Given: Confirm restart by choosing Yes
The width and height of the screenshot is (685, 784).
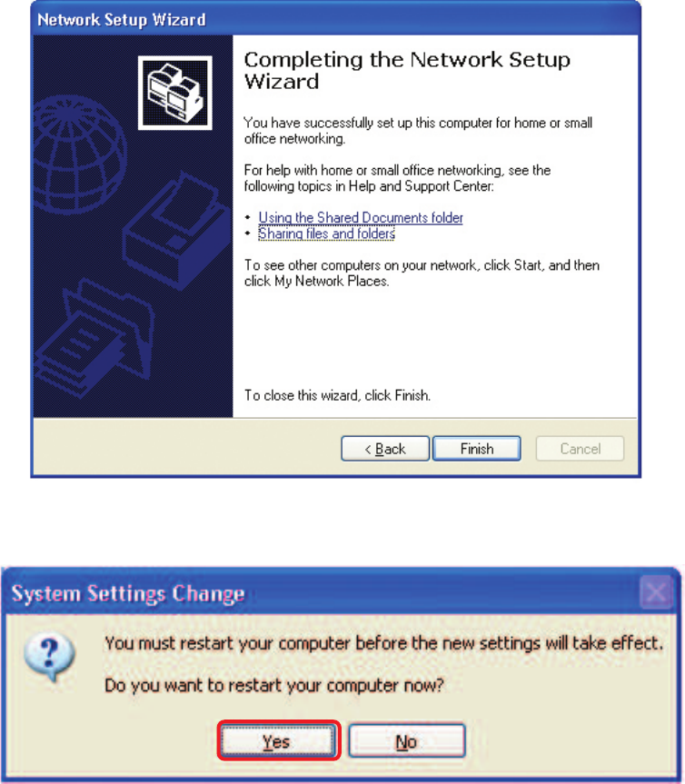Looking at the screenshot, I should 279,741.
